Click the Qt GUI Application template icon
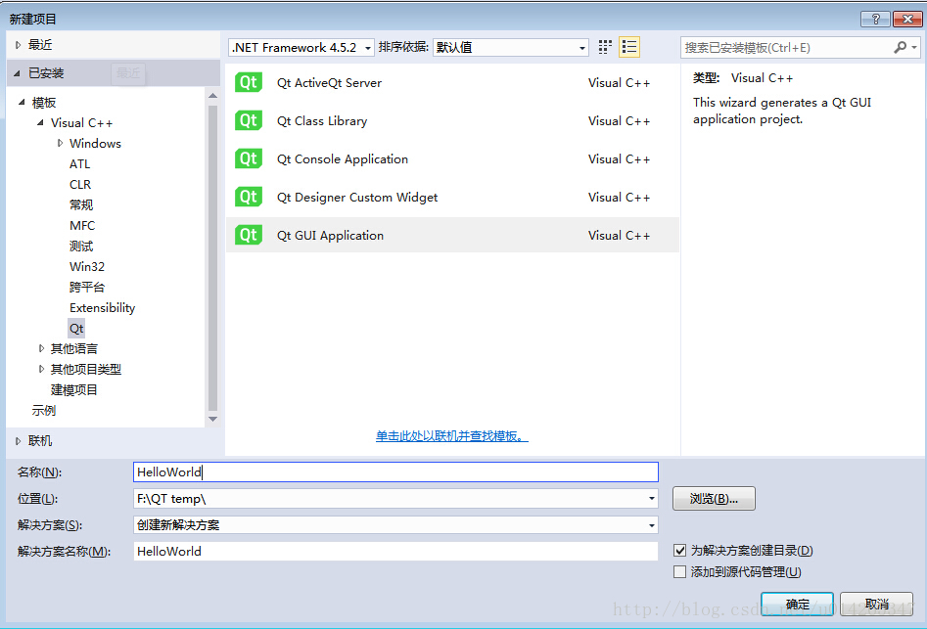927x629 pixels. point(249,235)
